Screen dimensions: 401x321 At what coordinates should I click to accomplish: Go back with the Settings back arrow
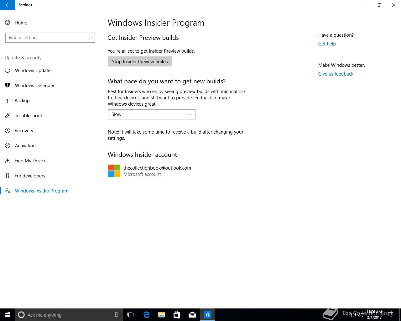click(x=8, y=5)
